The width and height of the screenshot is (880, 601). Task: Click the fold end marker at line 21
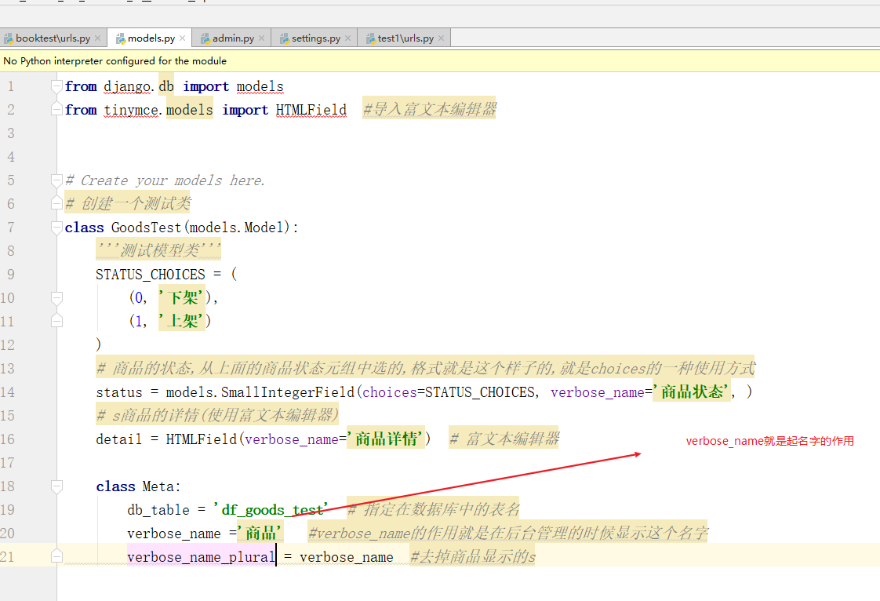click(x=56, y=556)
